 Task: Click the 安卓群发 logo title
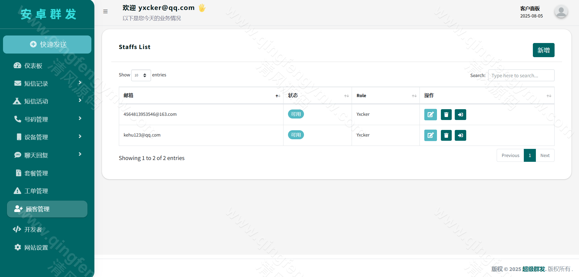click(48, 14)
